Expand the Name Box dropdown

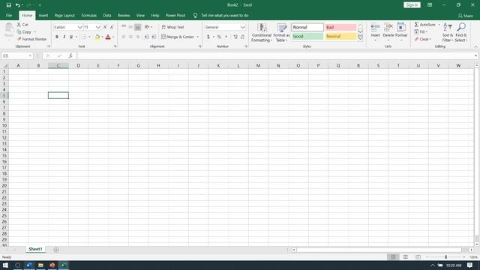coord(30,55)
